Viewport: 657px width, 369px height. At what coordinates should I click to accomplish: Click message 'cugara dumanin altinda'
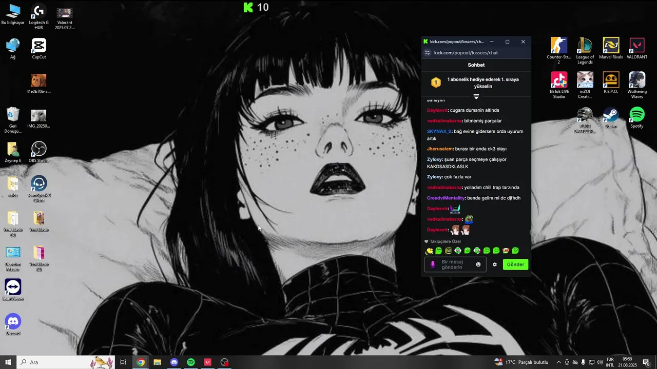pos(474,110)
